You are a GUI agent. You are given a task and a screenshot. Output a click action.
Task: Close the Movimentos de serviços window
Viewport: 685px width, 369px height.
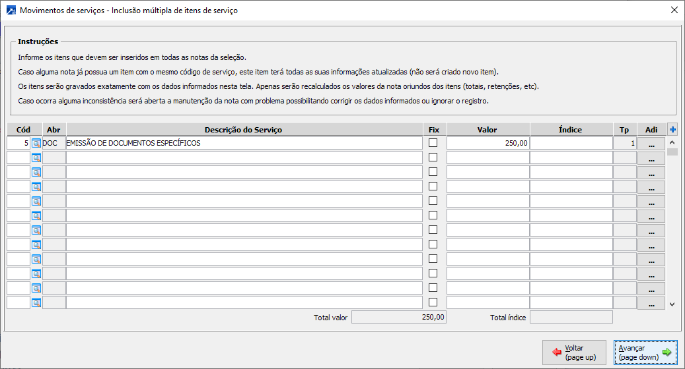[674, 11]
